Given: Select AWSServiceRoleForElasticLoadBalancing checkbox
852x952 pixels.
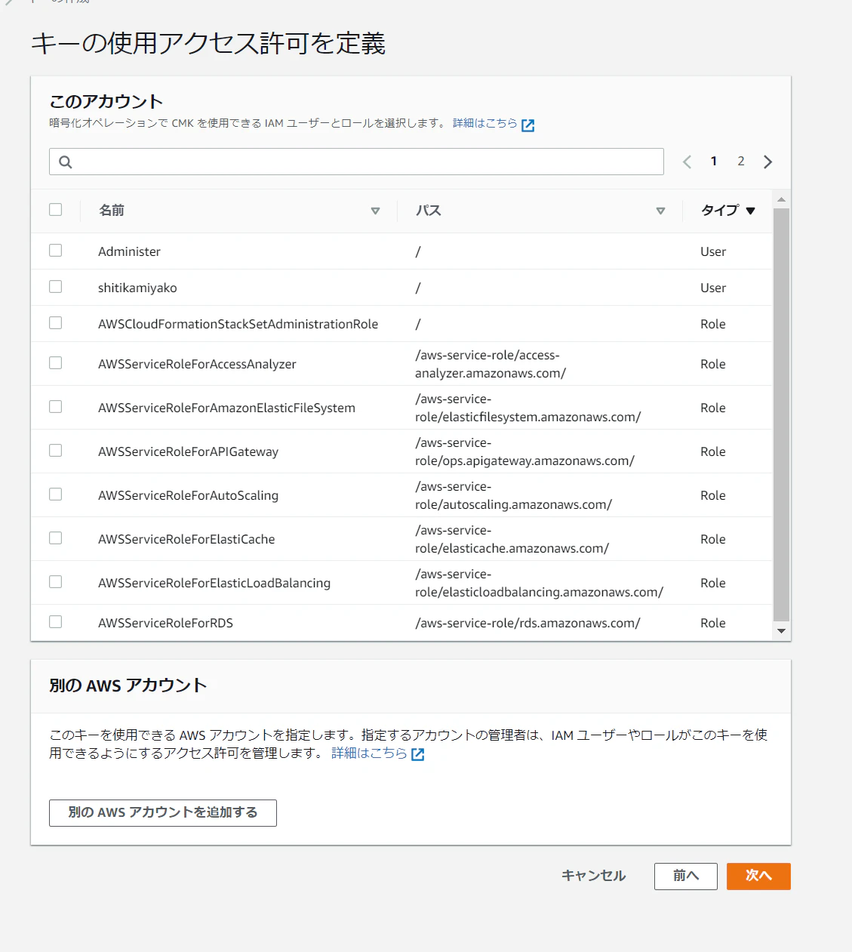Looking at the screenshot, I should click(x=56, y=582).
